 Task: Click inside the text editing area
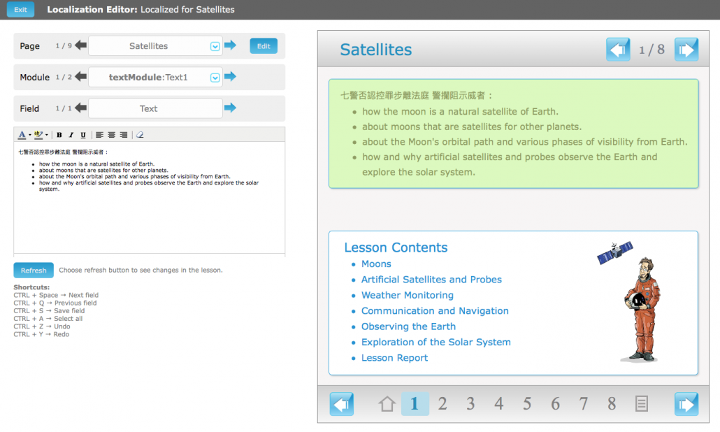point(149,197)
